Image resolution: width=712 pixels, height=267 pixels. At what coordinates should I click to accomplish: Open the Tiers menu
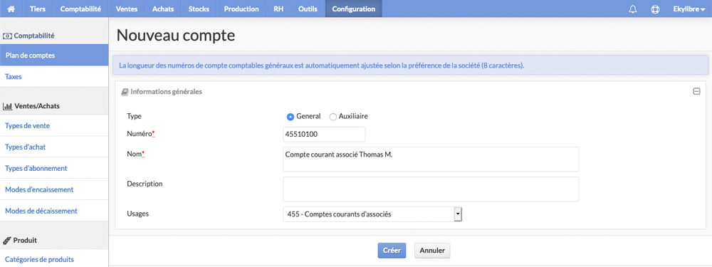pos(37,9)
